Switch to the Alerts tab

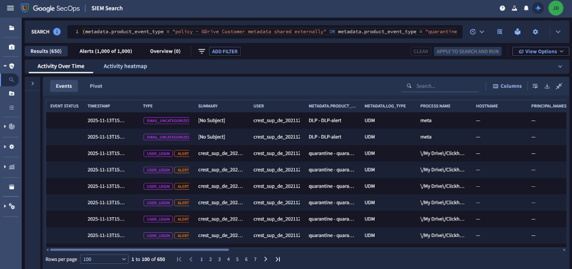click(x=106, y=51)
